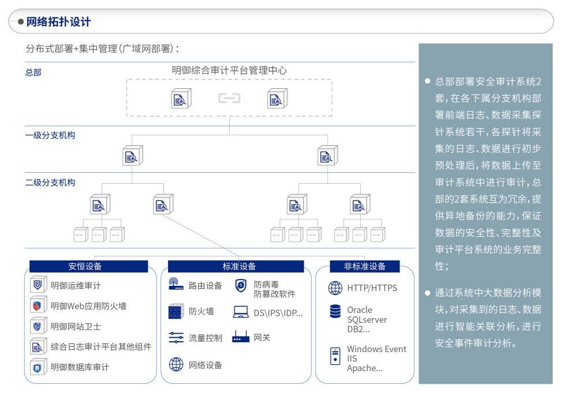Viewport: 564px width, 393px height.
Task: Click the globe icon beside HTTP/HTTPS
Action: click(x=335, y=288)
